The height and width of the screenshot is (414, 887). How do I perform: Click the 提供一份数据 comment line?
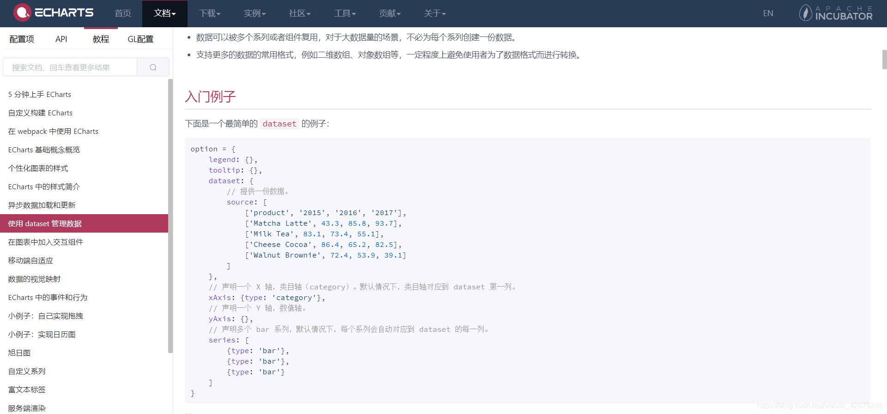(x=258, y=192)
